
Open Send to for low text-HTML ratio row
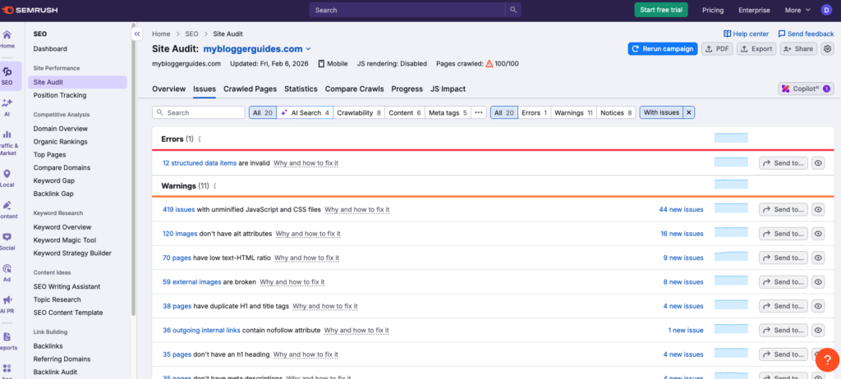783,258
